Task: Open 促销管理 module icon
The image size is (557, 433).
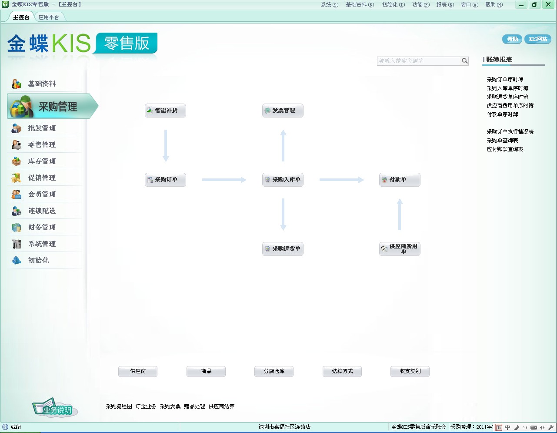Action: point(17,178)
